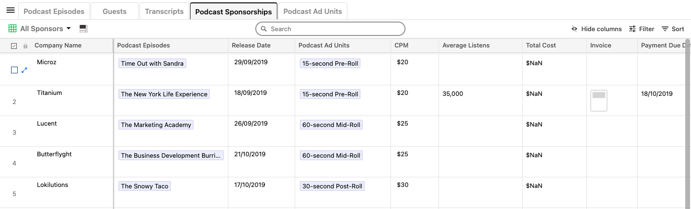Click the green grid view icon

12,29
